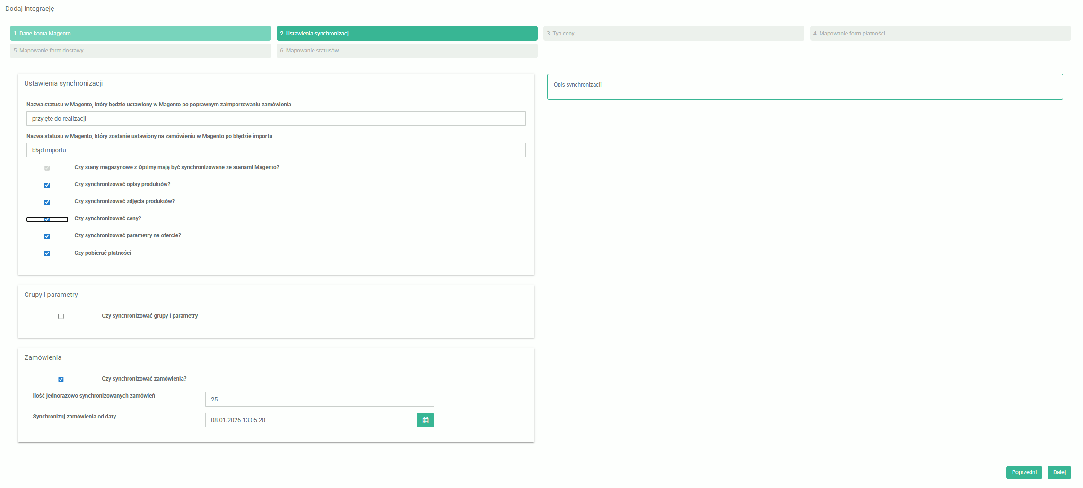Jump to '6. Mapowanie statusów' step
The height and width of the screenshot is (488, 1083).
[x=407, y=51]
